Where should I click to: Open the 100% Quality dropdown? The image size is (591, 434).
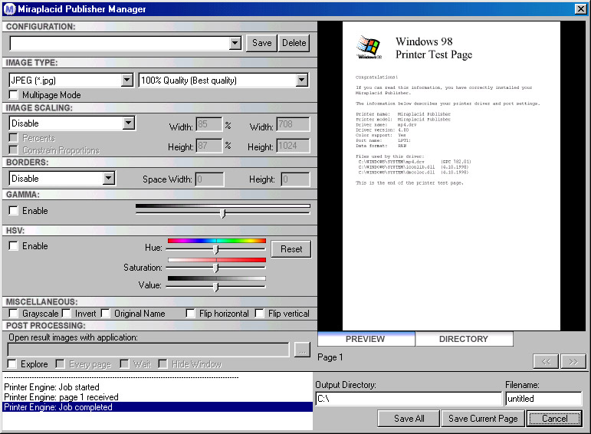[301, 80]
